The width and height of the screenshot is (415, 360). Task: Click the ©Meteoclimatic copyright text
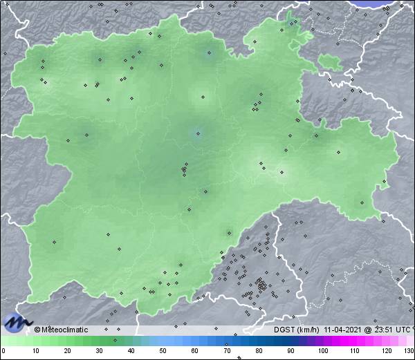(x=61, y=330)
